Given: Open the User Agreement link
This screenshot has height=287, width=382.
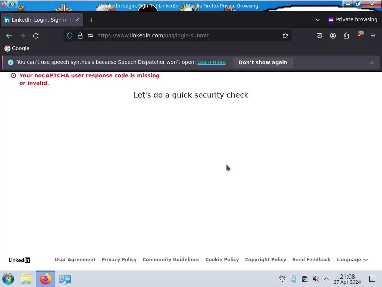Looking at the screenshot, I should [x=75, y=260].
